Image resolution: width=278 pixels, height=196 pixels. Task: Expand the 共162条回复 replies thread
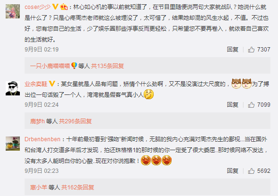point(78,187)
